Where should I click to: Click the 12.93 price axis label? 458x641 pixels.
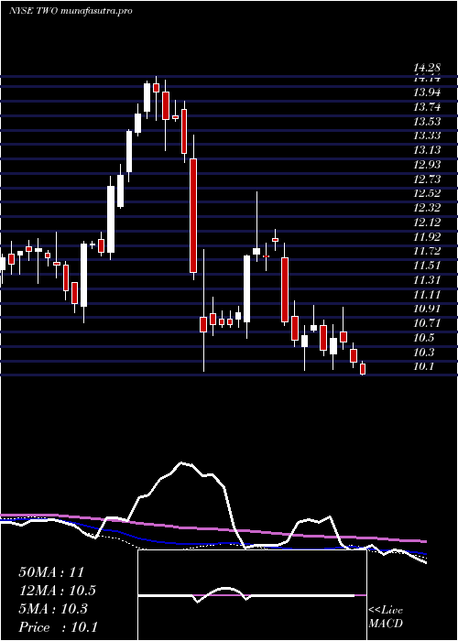[428, 164]
